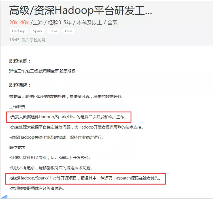Click the Hive skill tag
This screenshot has width=213, height=199.
(69, 31)
